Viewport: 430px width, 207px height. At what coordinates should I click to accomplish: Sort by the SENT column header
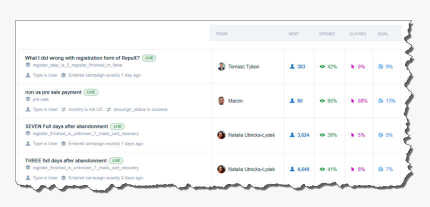[293, 34]
